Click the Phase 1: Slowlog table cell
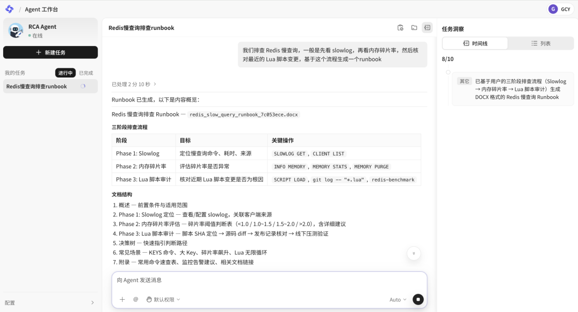578x312 pixels. point(144,153)
